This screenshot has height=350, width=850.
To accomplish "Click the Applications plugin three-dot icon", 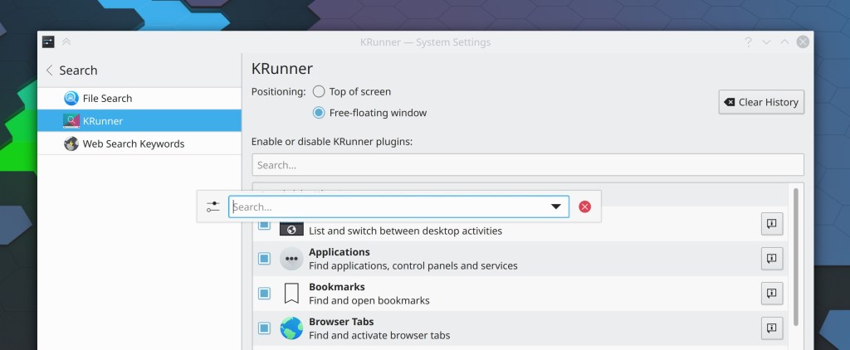I will 291,259.
